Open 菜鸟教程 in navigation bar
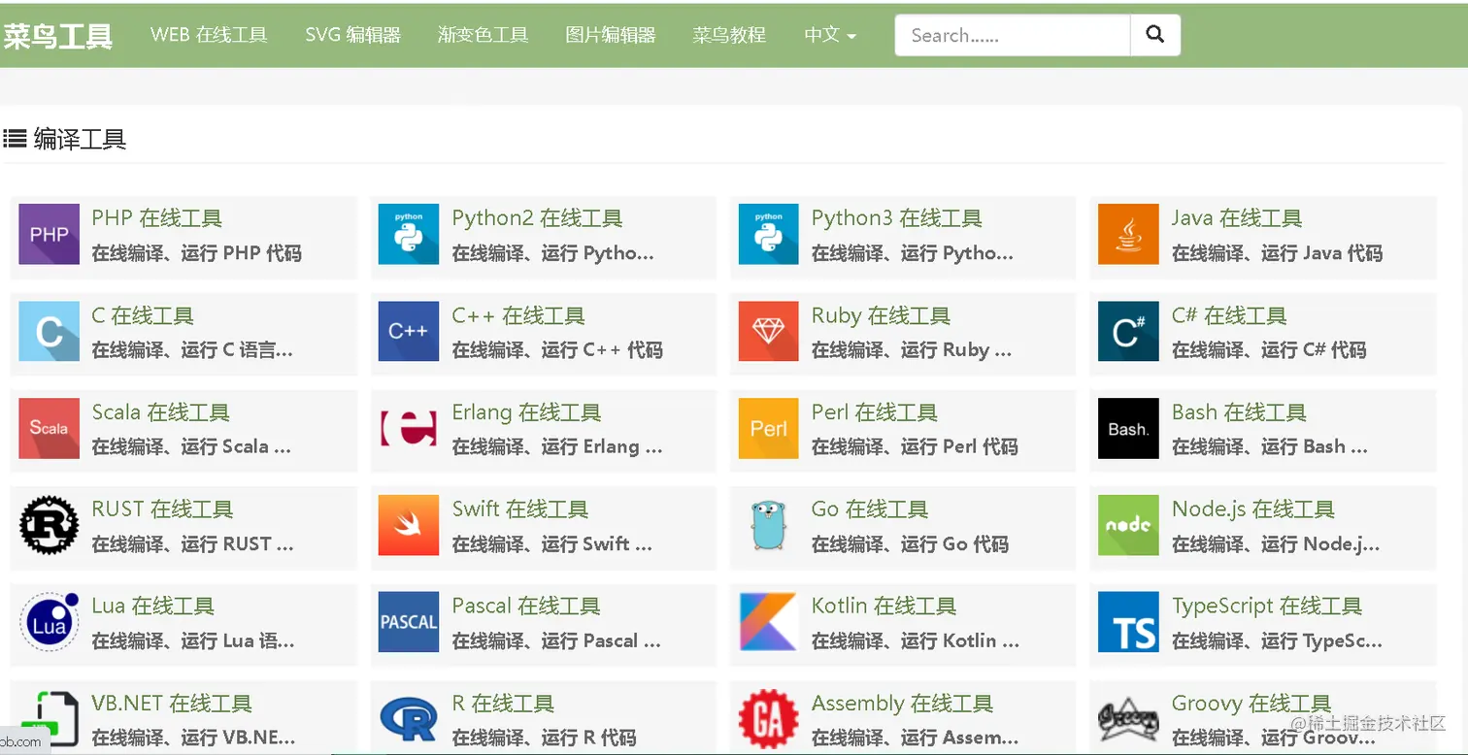The height and width of the screenshot is (755, 1468). click(729, 35)
